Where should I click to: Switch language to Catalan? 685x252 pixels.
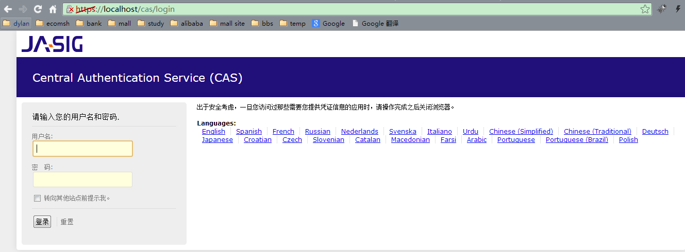pos(367,139)
